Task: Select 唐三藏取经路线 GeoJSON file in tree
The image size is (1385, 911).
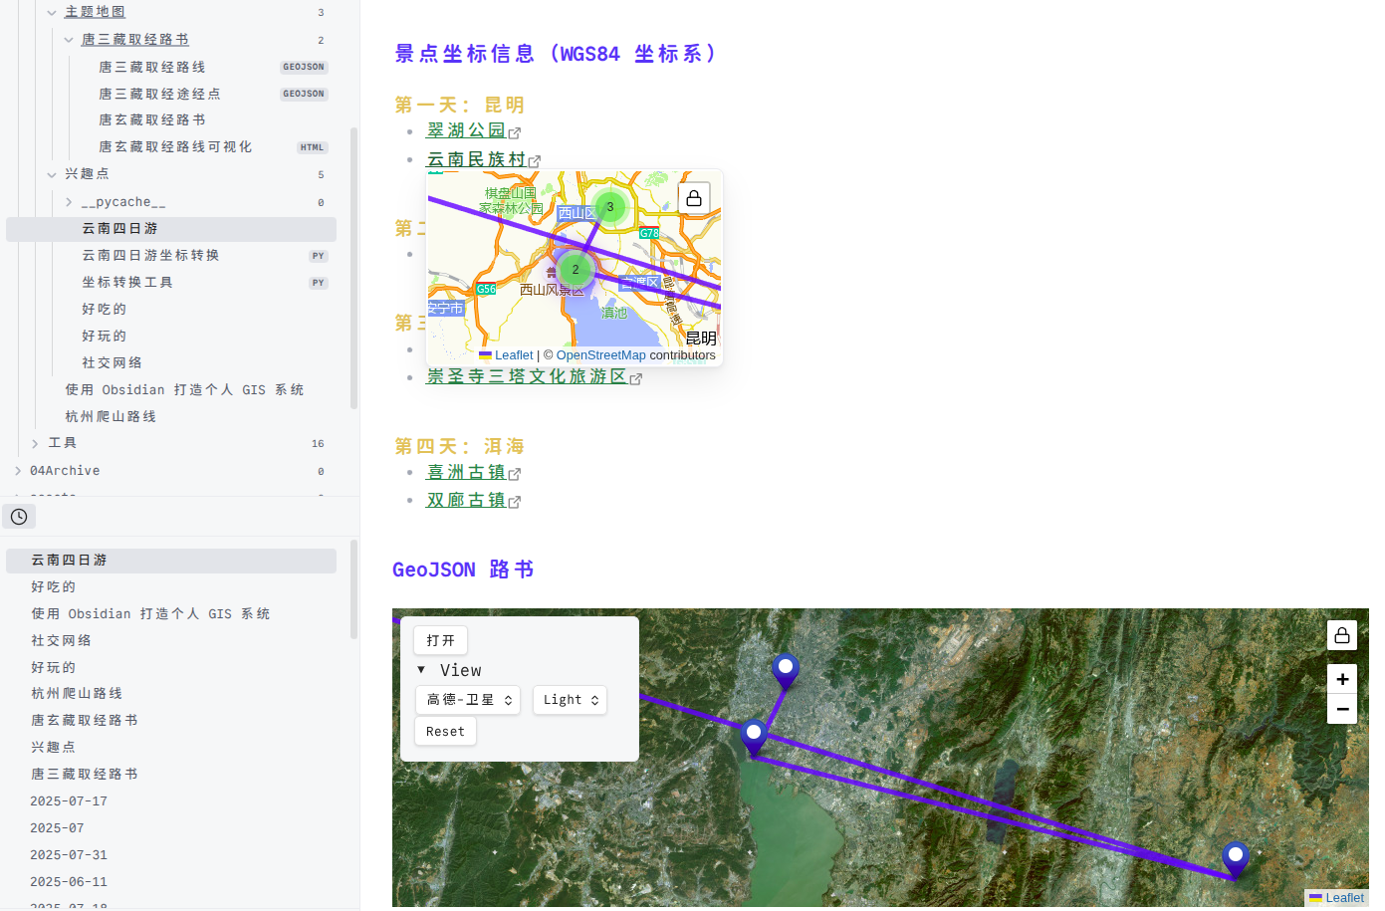Action: 152,67
